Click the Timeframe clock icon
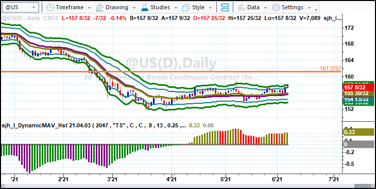Screen dimensions: 376x189 (50, 7)
